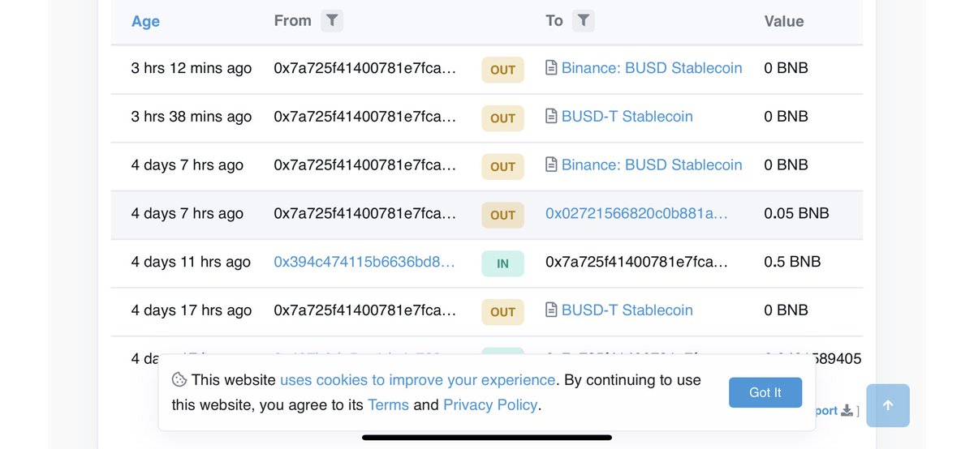
Task: Click contract icon in 4 days 17 hrs BUSD-T row
Action: 551,310
